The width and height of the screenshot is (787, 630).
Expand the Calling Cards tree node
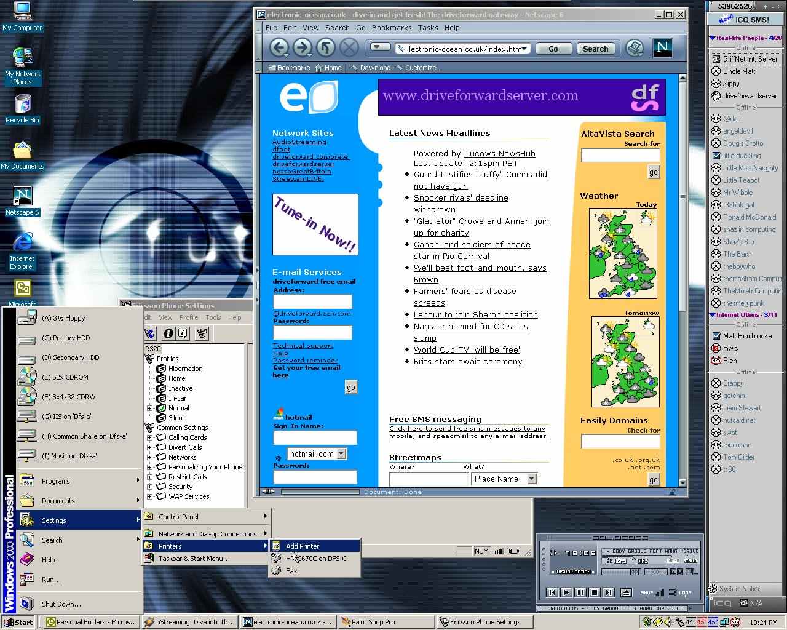pyautogui.click(x=150, y=437)
